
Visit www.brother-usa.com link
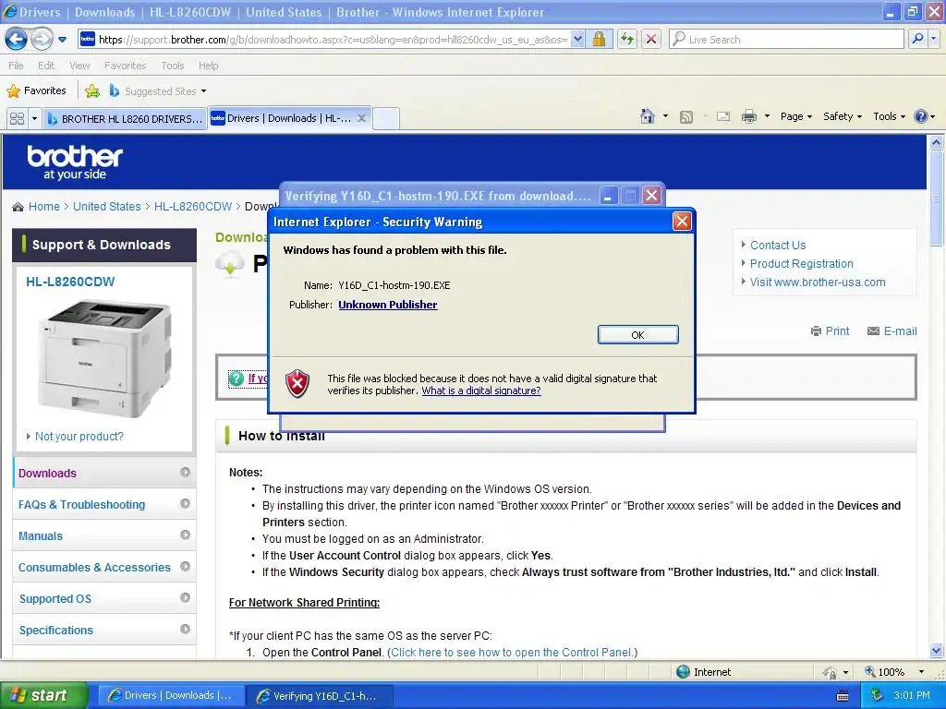[x=818, y=282]
